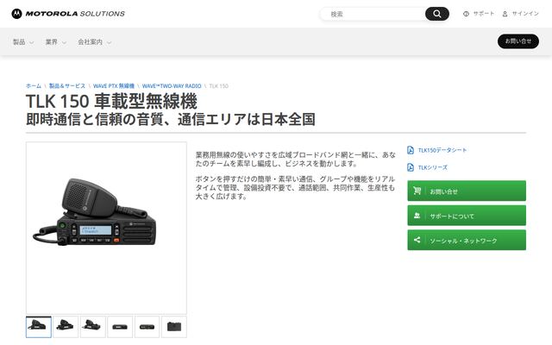Screen dimensions: 552x345
Task: Click the TLK 150 車載型無線機 heading
Action: pyautogui.click(x=111, y=102)
